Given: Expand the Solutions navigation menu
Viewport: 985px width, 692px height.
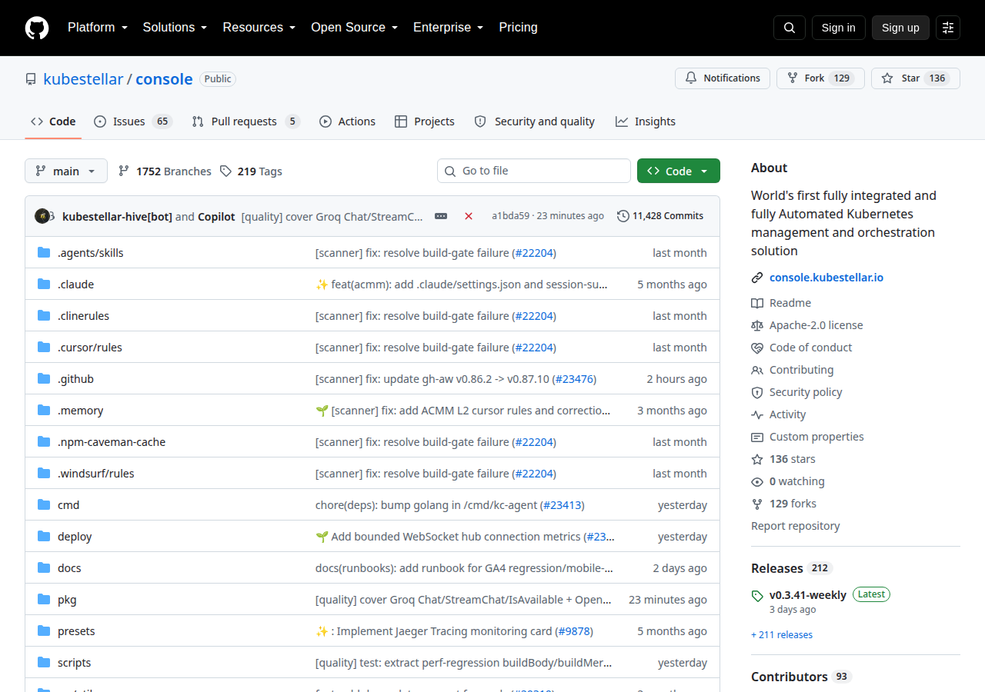Looking at the screenshot, I should [x=175, y=28].
